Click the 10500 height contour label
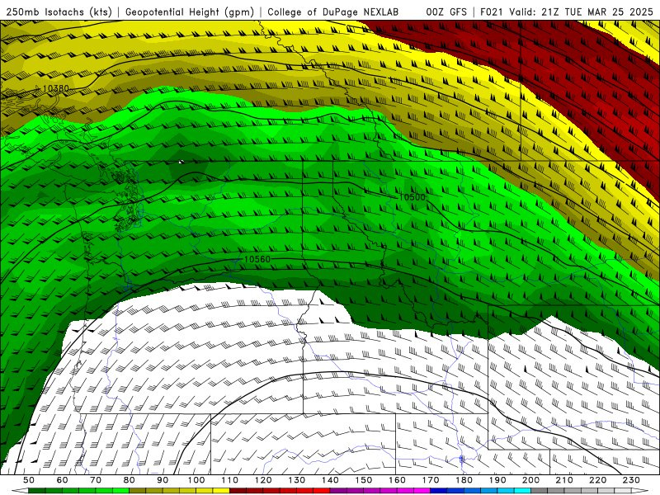The width and height of the screenshot is (660, 495). pos(412,197)
